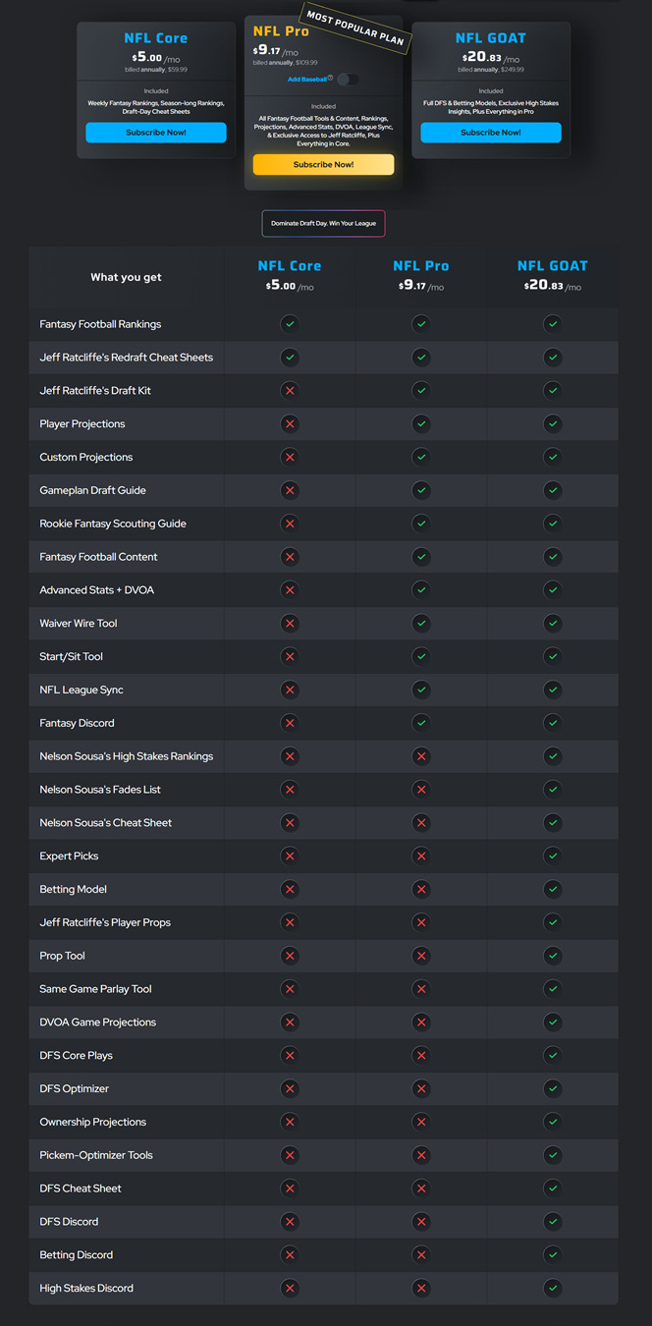The image size is (652, 1326).
Task: Click NFL GOAT check for Fantasy Football Rankings
Action: pos(553,324)
